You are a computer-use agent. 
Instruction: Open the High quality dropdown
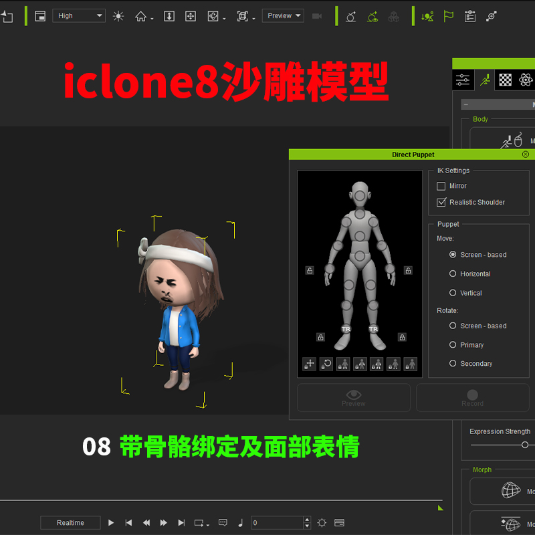click(78, 15)
